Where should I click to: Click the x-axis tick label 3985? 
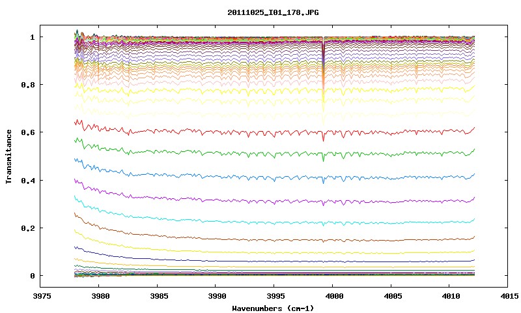point(159,296)
